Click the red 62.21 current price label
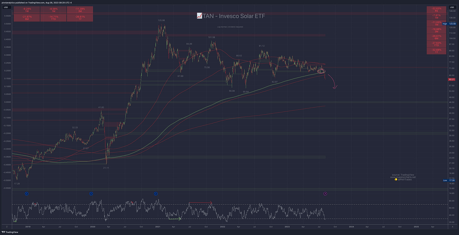Image resolution: width=459 pixels, height=235 pixels. pyautogui.click(x=451, y=80)
